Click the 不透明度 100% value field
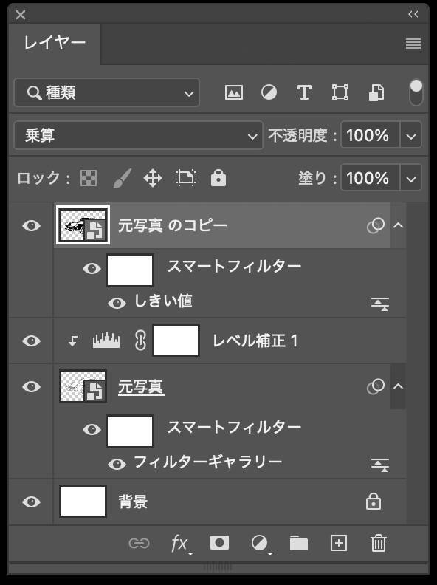The height and width of the screenshot is (585, 437). point(370,135)
